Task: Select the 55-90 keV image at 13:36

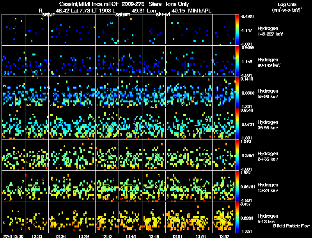Action: click(60, 92)
